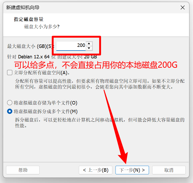Screen dimensions: 193x183
Task: Select 将虚拟磁盘拆分成多个文件(M) radio option
Action: [x=10, y=111]
